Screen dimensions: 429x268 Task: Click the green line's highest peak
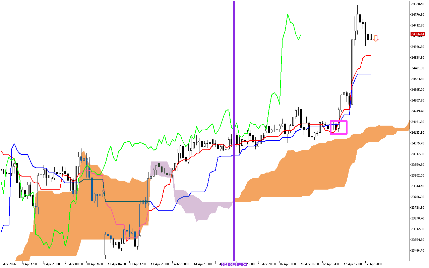tap(288, 14)
